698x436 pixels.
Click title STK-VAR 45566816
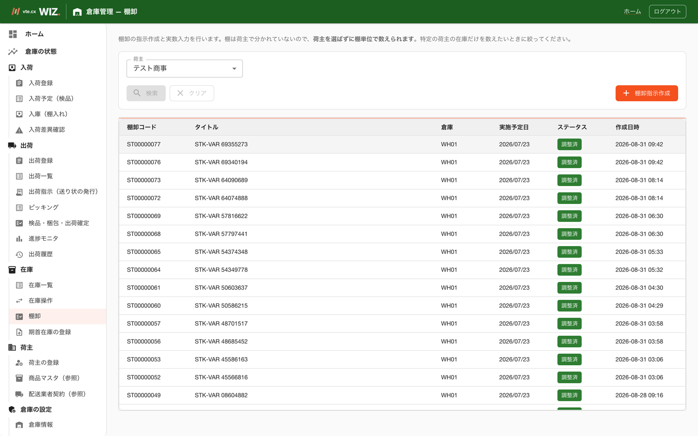click(221, 377)
